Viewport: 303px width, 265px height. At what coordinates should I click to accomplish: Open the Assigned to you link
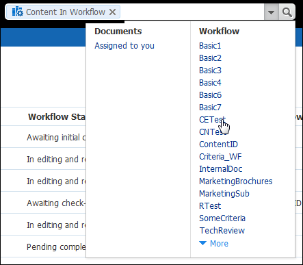click(x=124, y=46)
